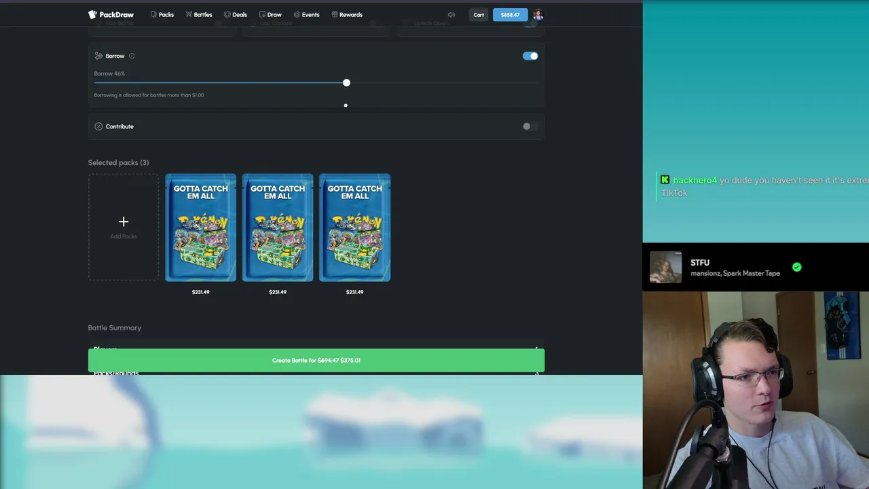This screenshot has height=489, width=869.
Task: Show Borrow info tooltip icon
Action: point(132,56)
